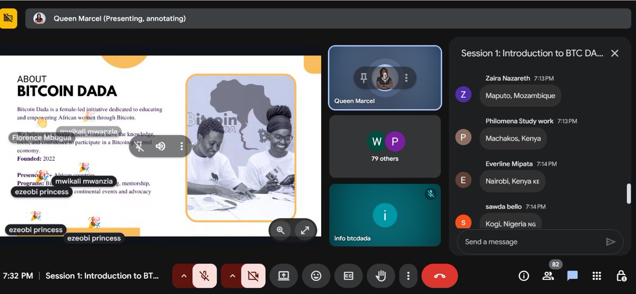Click sawda bello's avatar in chat
Screen dimensions: 636x294
pyautogui.click(x=463, y=222)
